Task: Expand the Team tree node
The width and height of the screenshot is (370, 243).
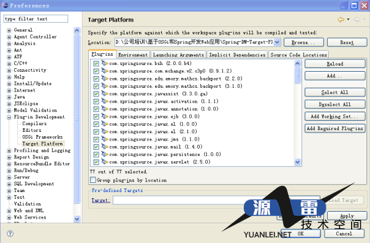Action: [x=9, y=191]
